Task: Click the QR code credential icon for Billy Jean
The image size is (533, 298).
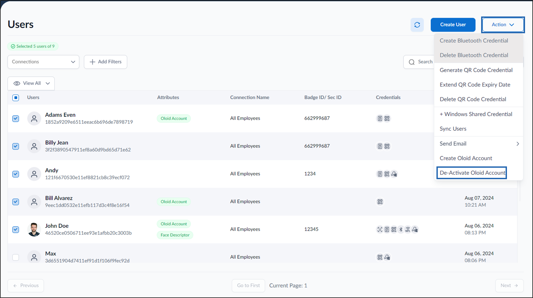Action: pos(387,146)
